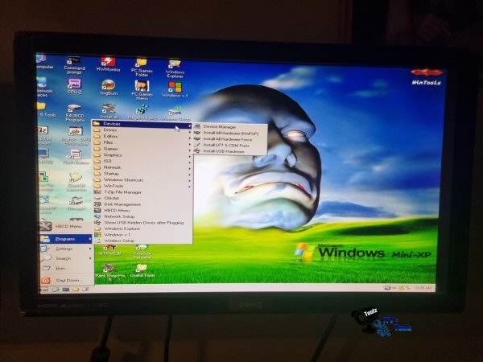Click Device Manager in the Devices submenu
This screenshot has width=483, height=362.
(x=219, y=126)
